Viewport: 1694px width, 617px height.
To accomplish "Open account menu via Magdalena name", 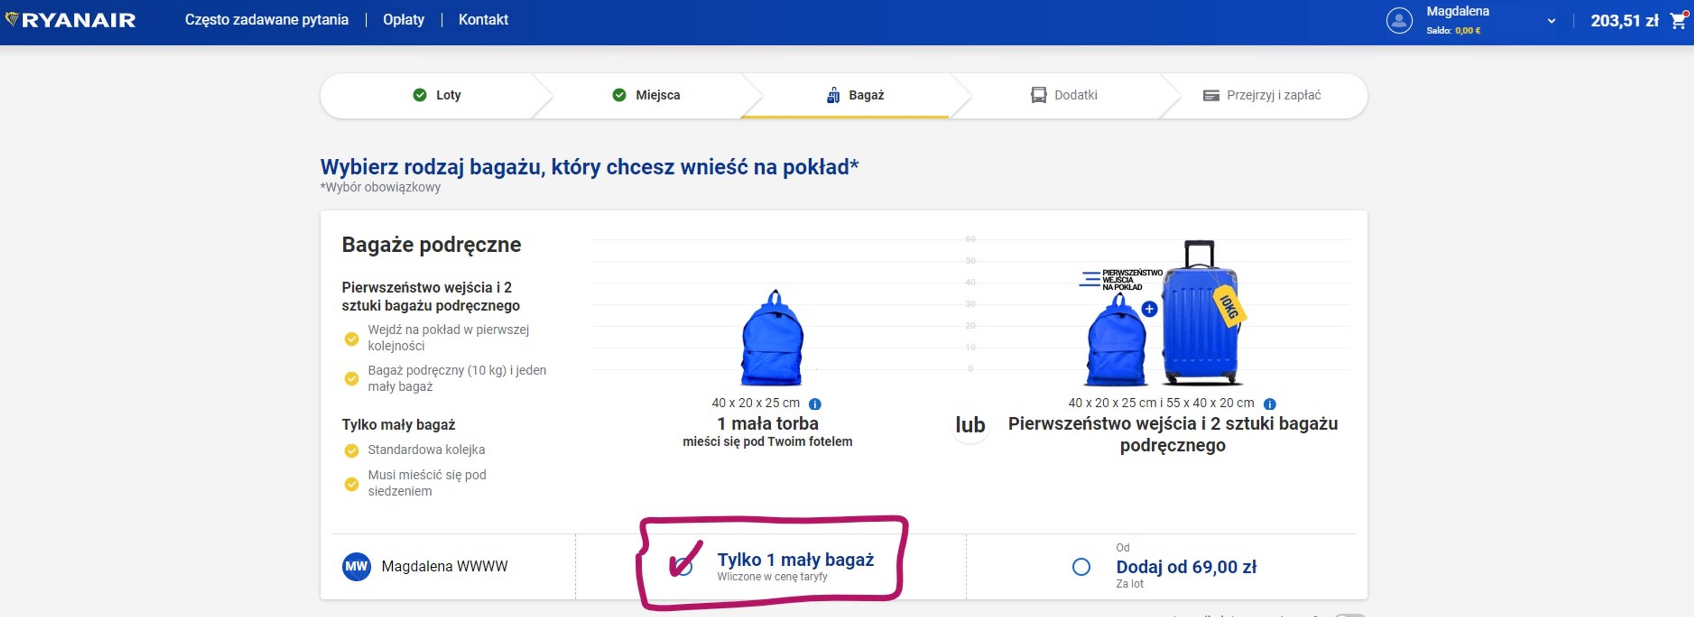I will click(1457, 12).
